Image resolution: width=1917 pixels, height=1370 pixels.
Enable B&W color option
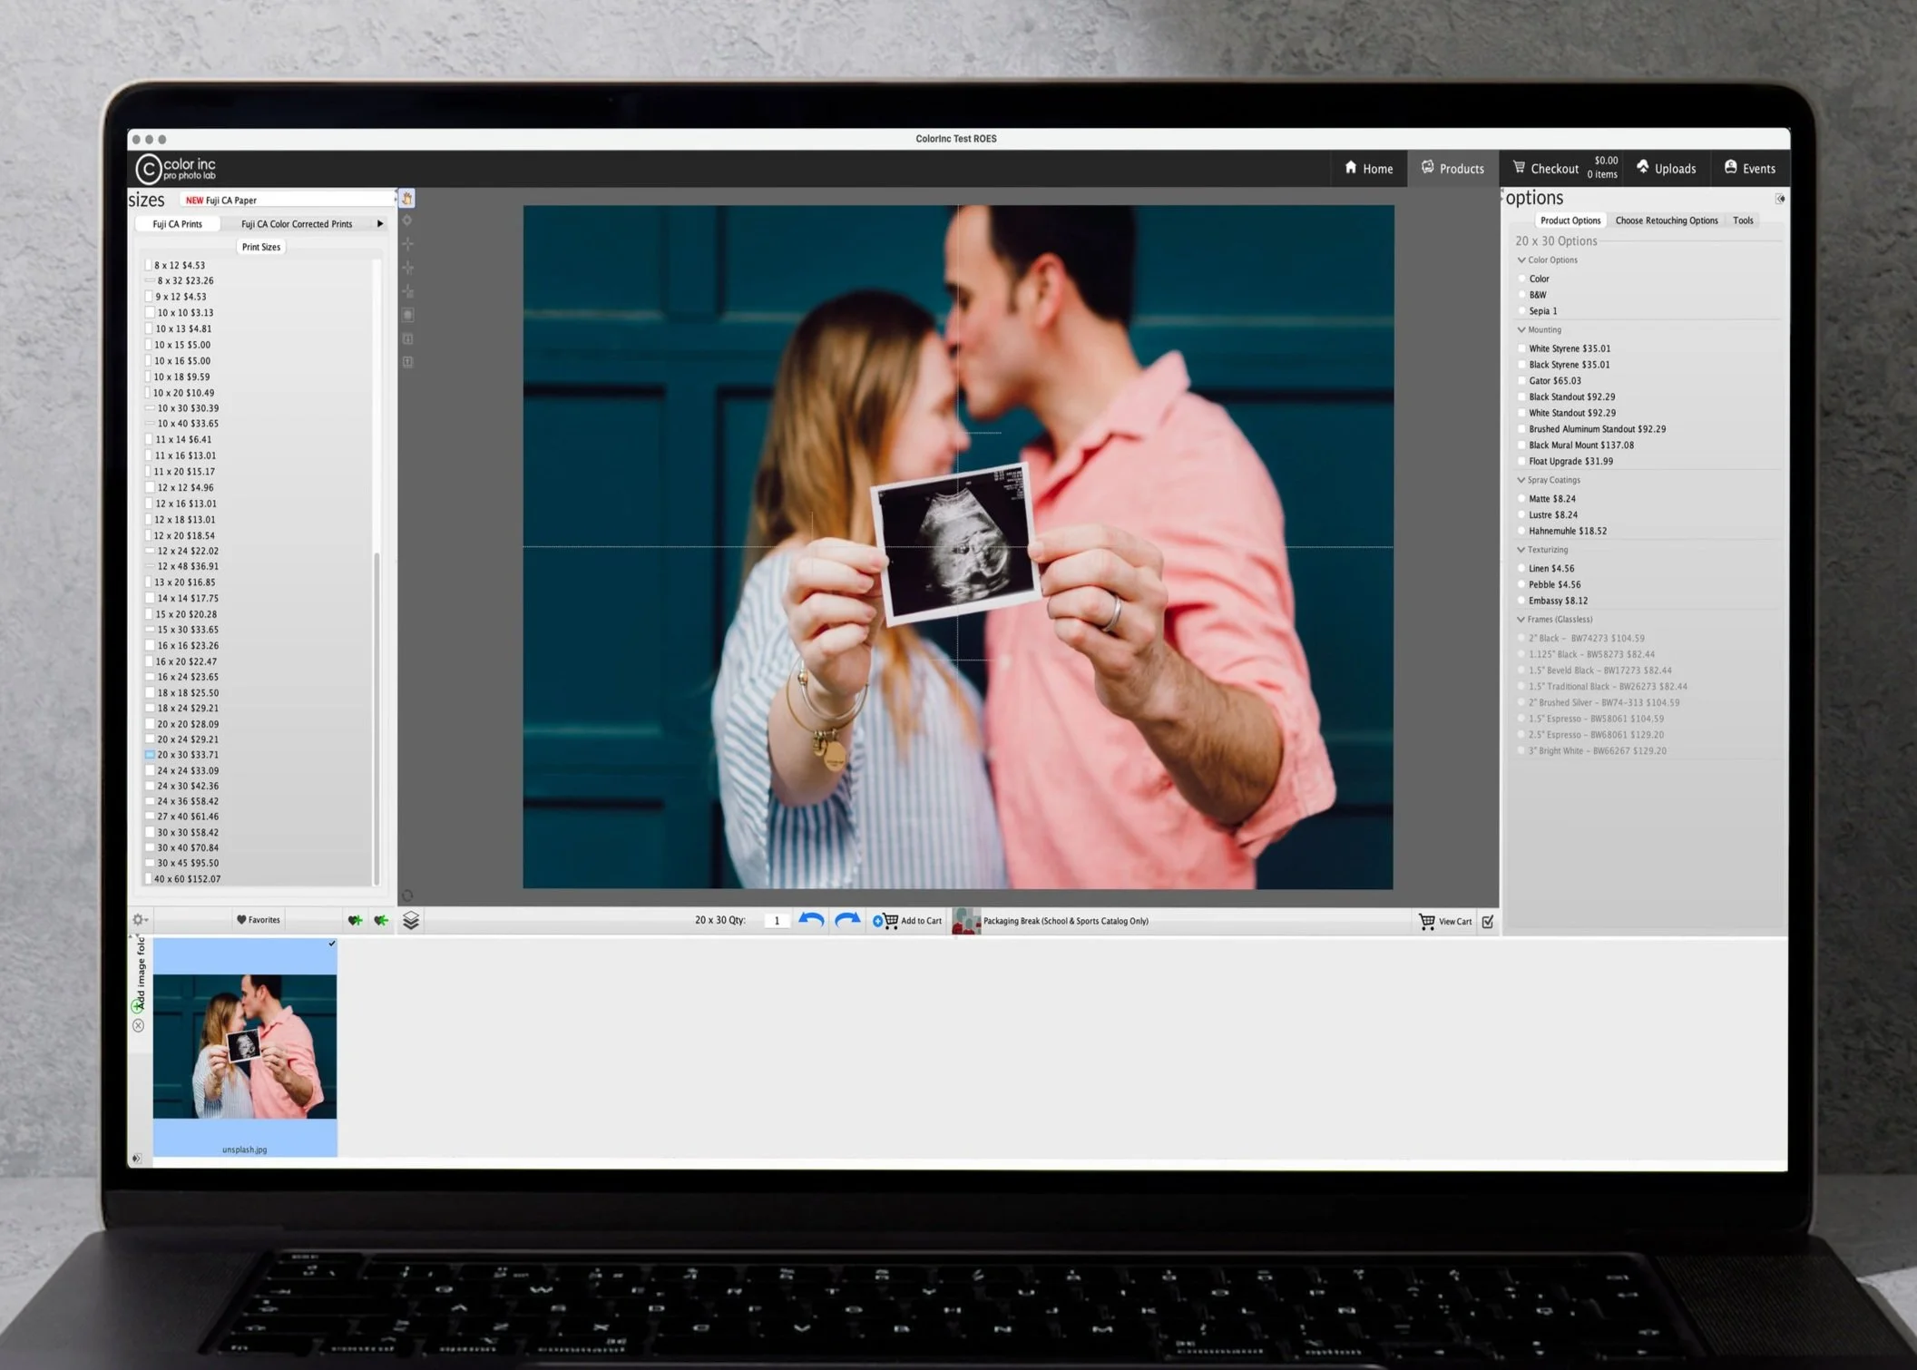point(1522,294)
